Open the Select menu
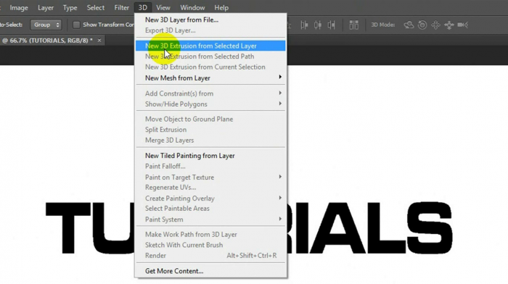 click(x=96, y=7)
